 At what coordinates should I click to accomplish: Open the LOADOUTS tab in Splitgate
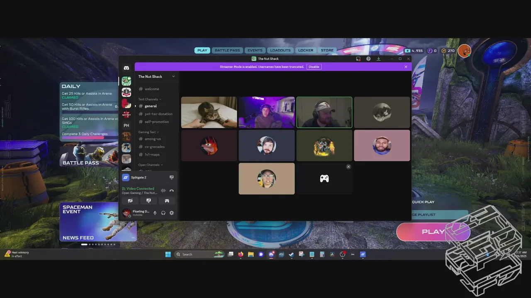280,50
